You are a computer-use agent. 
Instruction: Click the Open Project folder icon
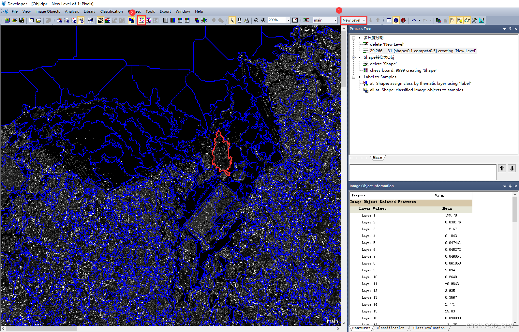pyautogui.click(x=14, y=20)
